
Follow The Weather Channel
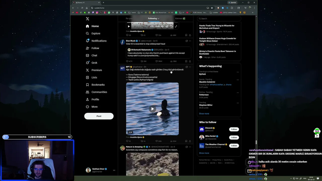coord(234,146)
